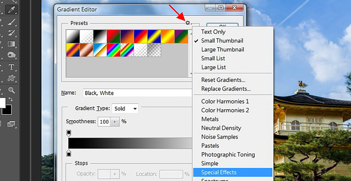Select the Horizontal Type tool
351x181 pixels.
coord(11,67)
